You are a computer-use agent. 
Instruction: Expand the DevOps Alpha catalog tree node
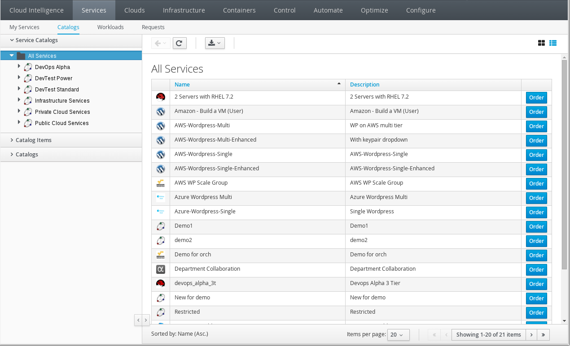(19, 66)
